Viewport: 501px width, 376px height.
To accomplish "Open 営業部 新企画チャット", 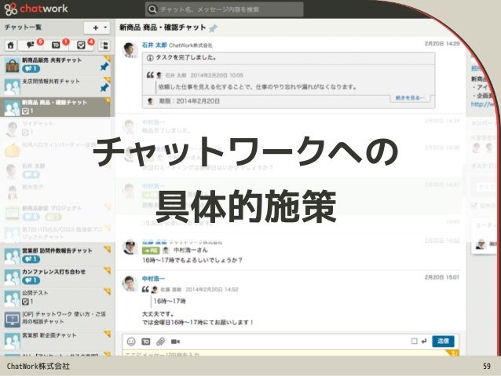I will (x=56, y=340).
